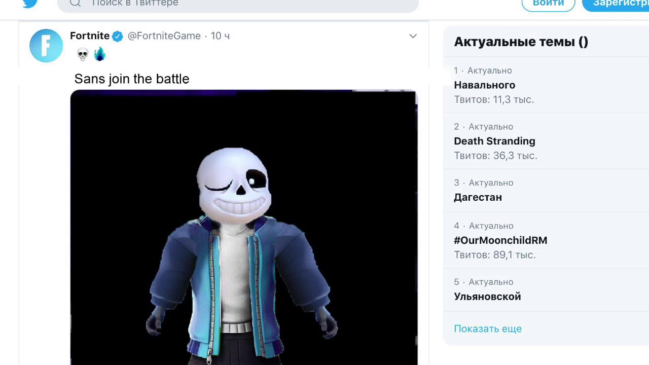Click the verified badge next to Fortnite
Screen dimensions: 649x365
point(118,36)
